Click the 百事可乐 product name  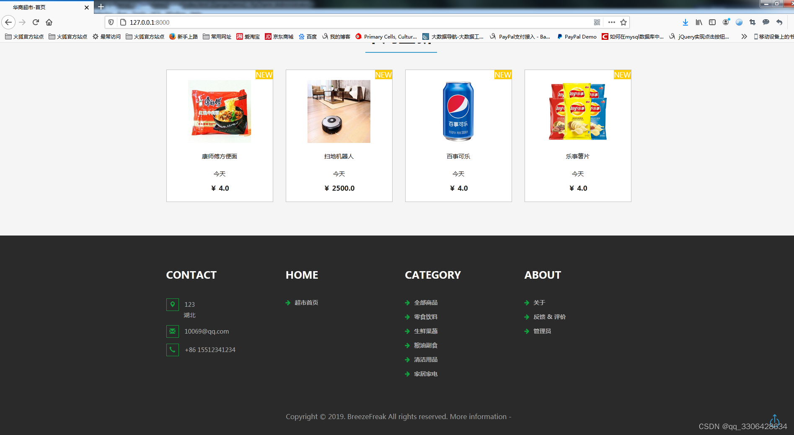coord(458,156)
